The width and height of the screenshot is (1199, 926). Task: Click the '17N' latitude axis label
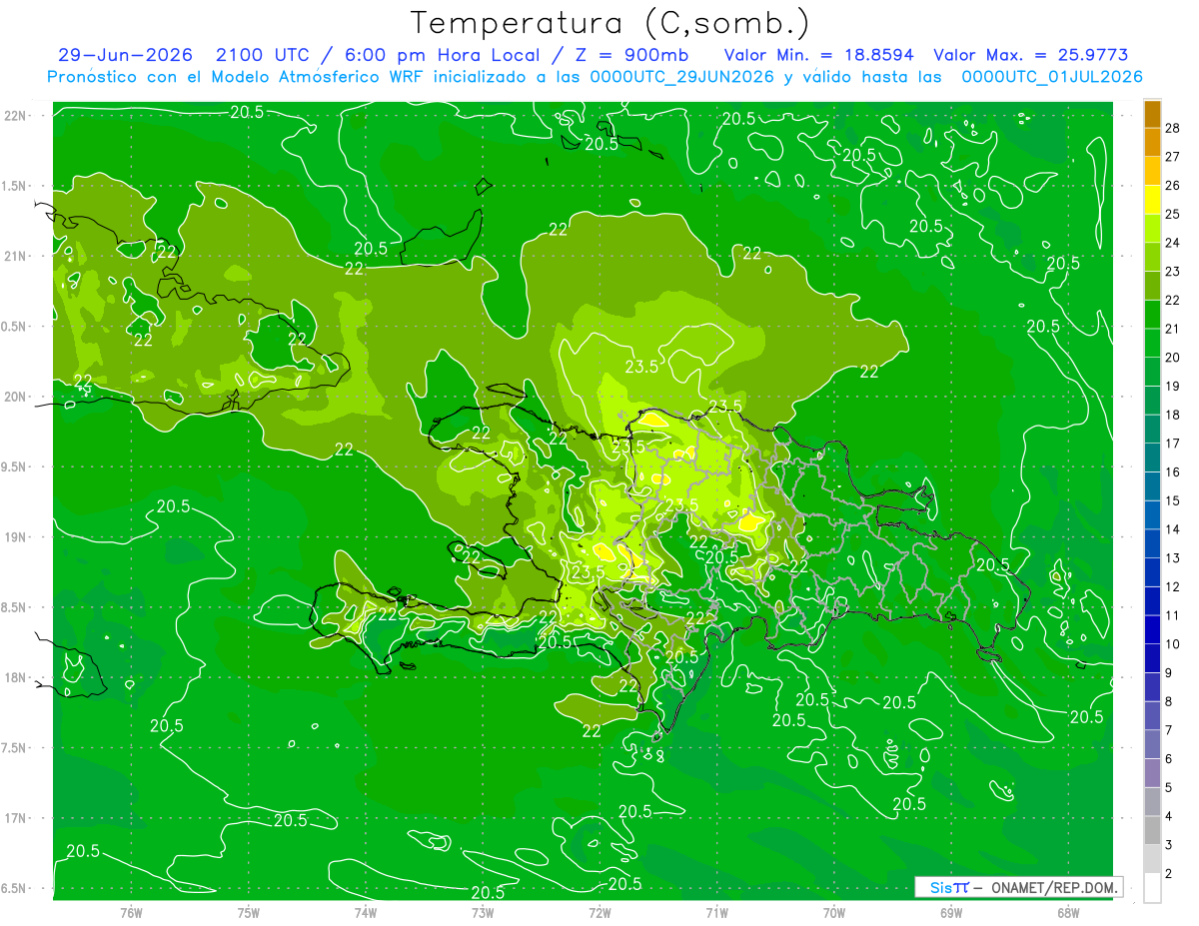[15, 818]
